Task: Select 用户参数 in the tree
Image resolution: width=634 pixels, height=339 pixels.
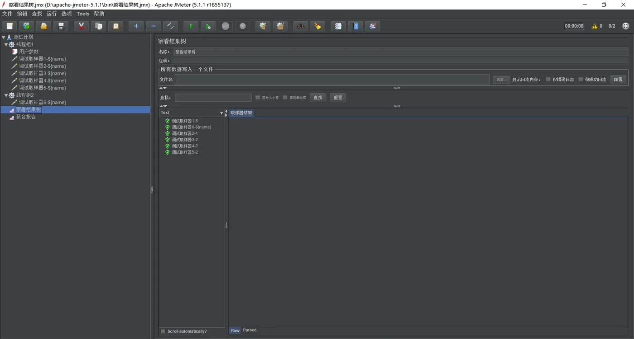Action: pyautogui.click(x=29, y=52)
